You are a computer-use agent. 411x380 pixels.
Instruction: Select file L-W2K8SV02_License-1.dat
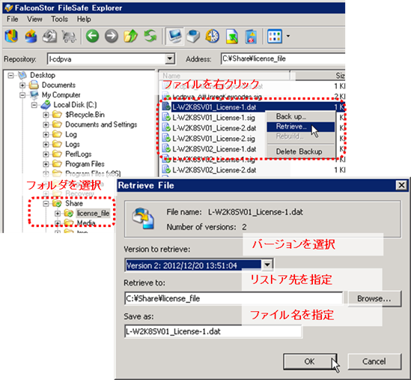coord(214,149)
